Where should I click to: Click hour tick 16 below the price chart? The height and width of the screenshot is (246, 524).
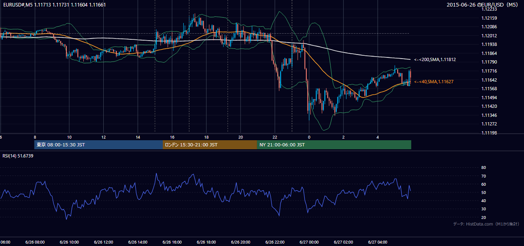pos(172,137)
